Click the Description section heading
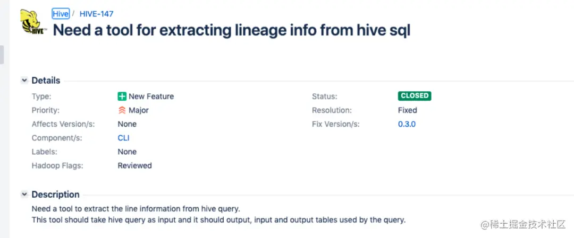The image size is (574, 238). [x=55, y=195]
